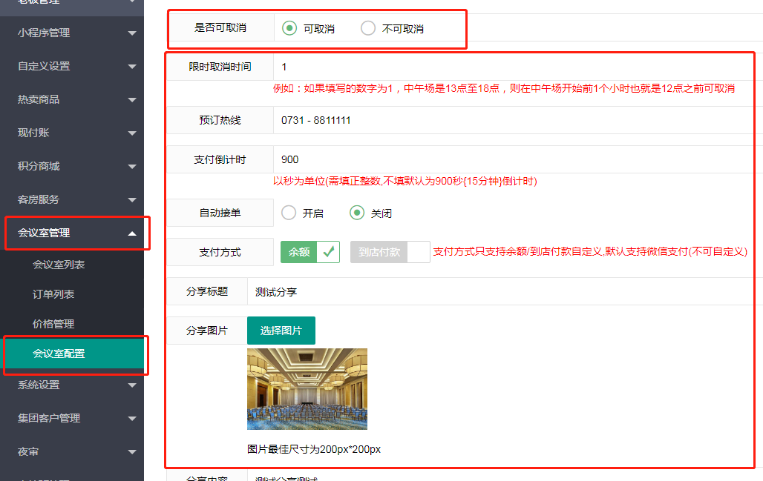Image resolution: width=763 pixels, height=481 pixels.
Task: Click the 支付倒计时 input field
Action: tap(512, 159)
